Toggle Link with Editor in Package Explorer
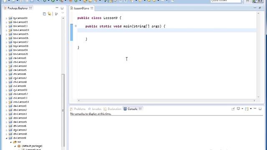The width and height of the screenshot is (267, 150). click(49, 14)
